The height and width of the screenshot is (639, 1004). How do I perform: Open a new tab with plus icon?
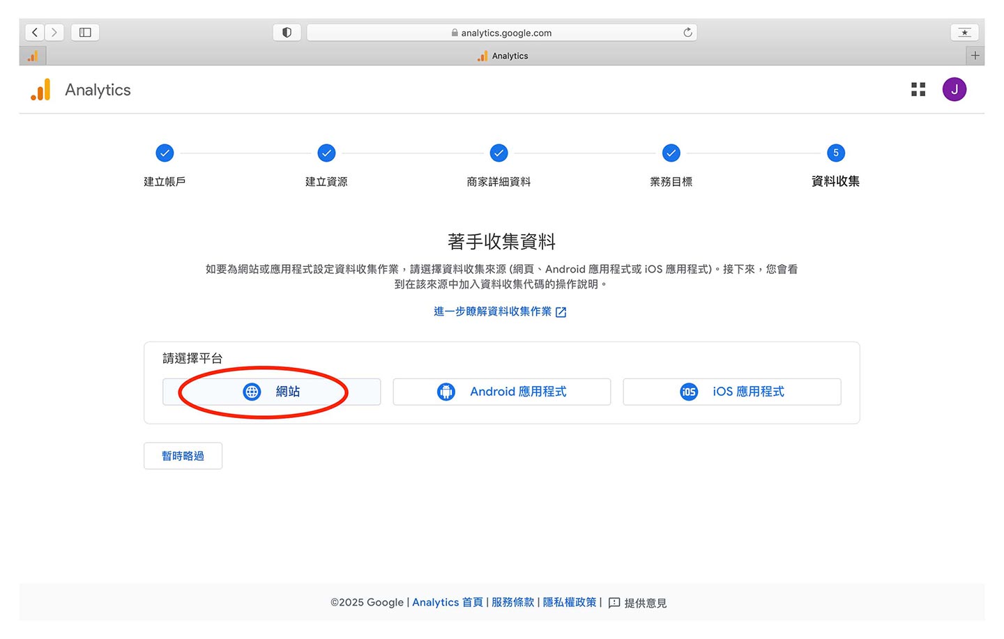point(975,56)
